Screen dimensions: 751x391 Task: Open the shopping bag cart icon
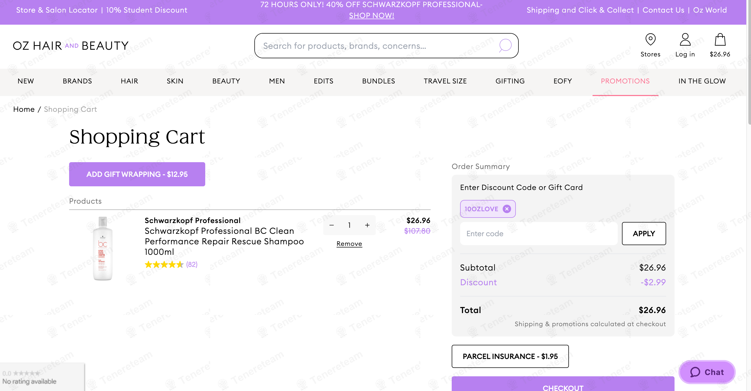[x=719, y=40]
